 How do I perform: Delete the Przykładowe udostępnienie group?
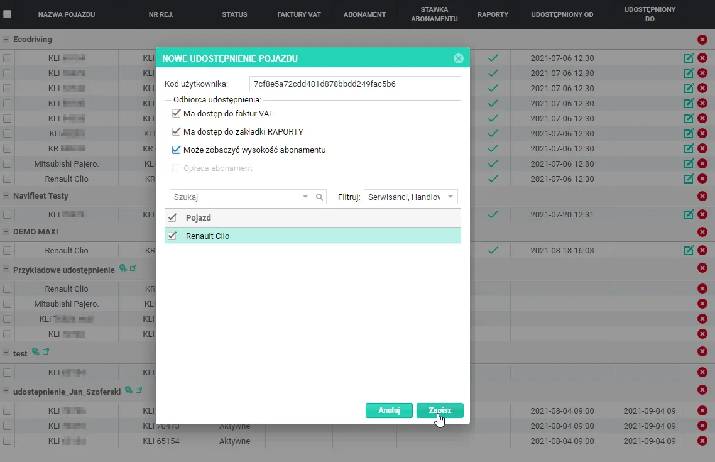(702, 268)
